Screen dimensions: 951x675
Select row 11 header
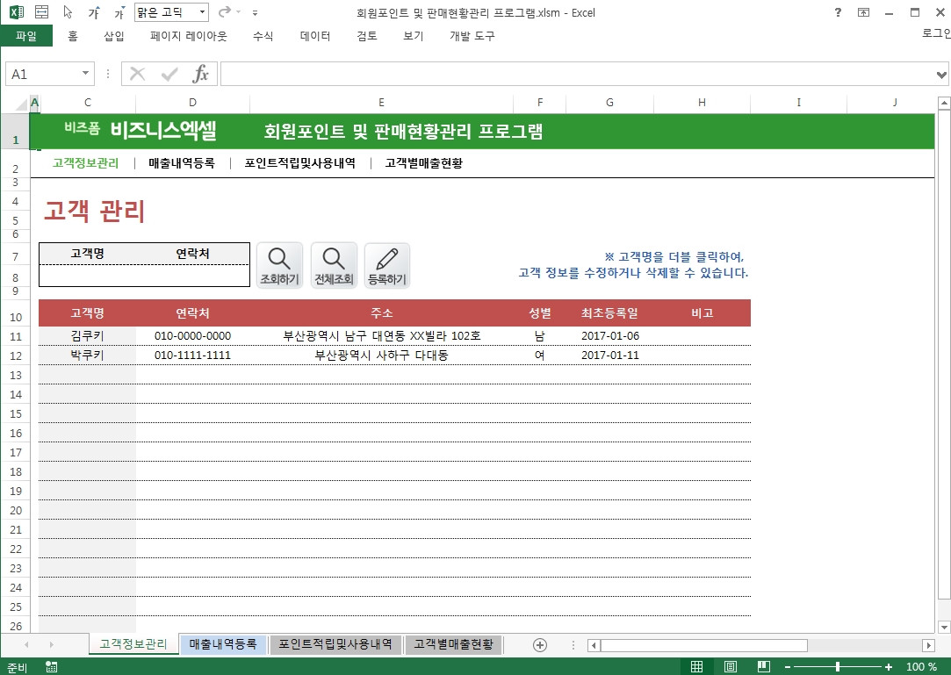pyautogui.click(x=16, y=336)
